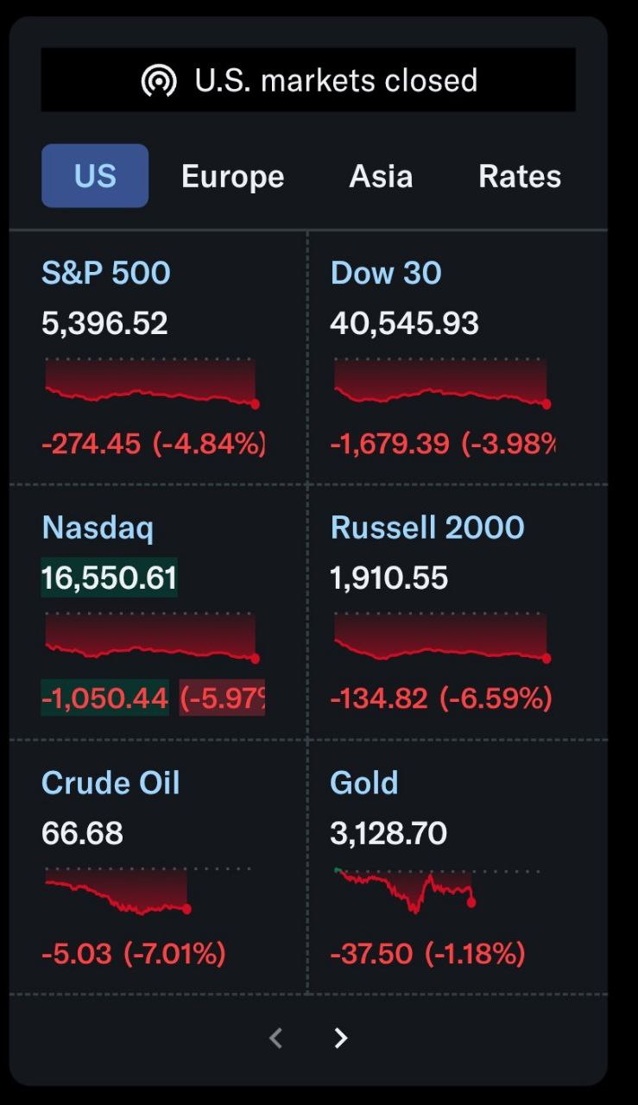Click the Gold price sparkline chart
Screen dimensions: 638x1105
[x=406, y=889]
